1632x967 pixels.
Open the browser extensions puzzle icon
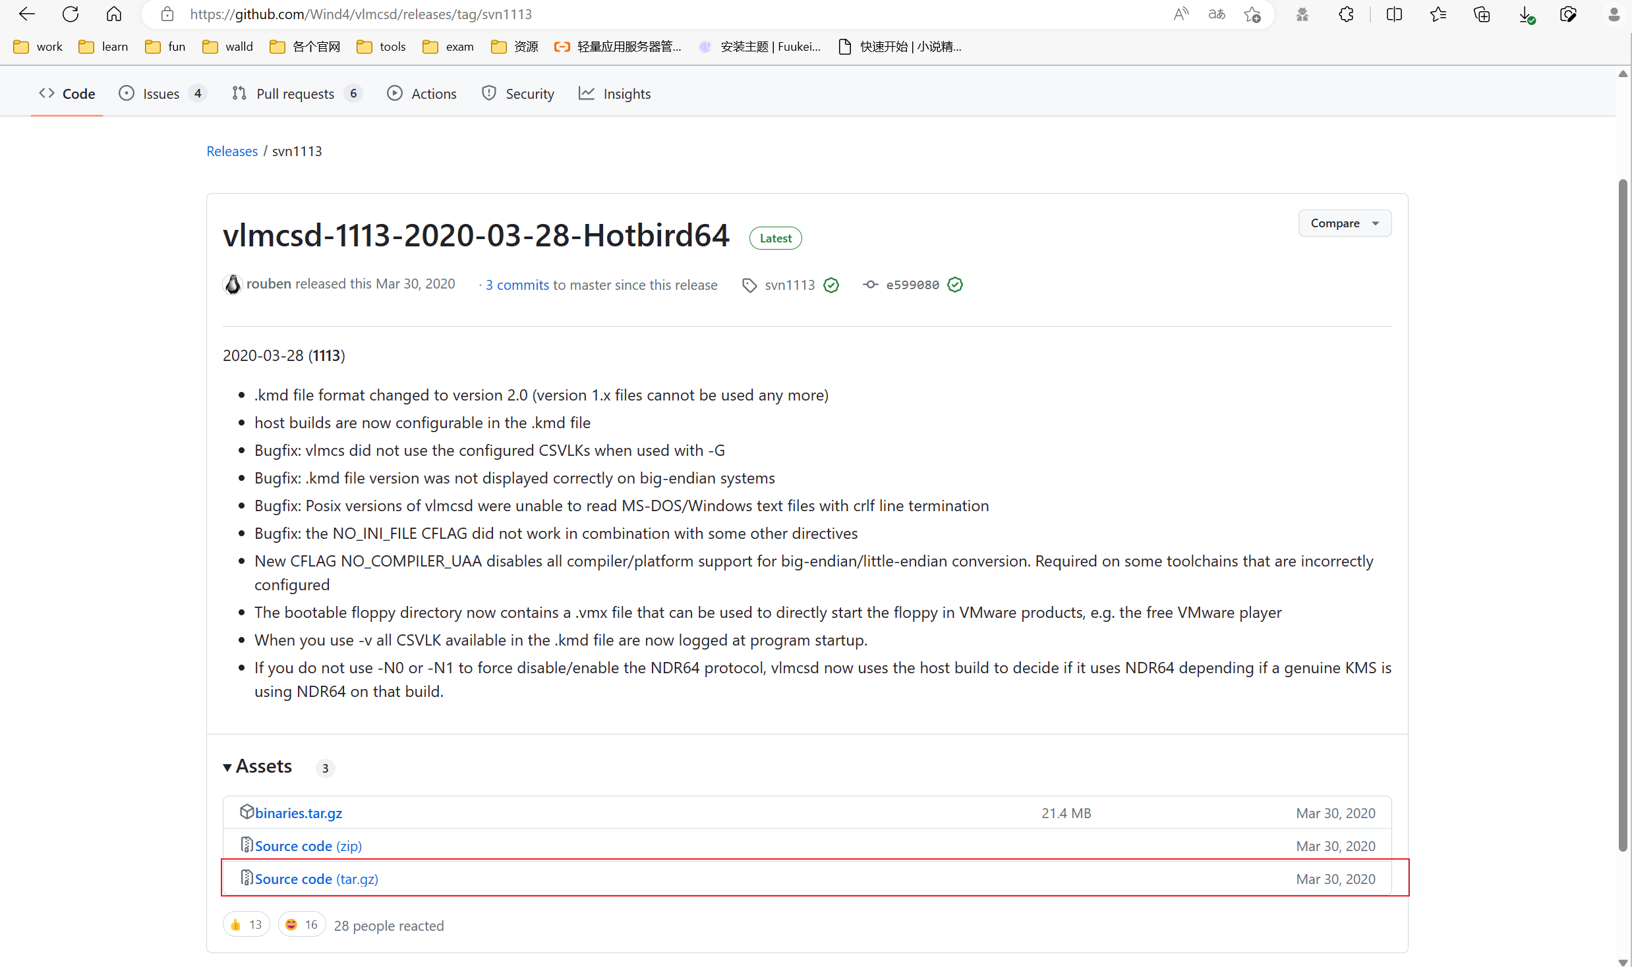1346,14
